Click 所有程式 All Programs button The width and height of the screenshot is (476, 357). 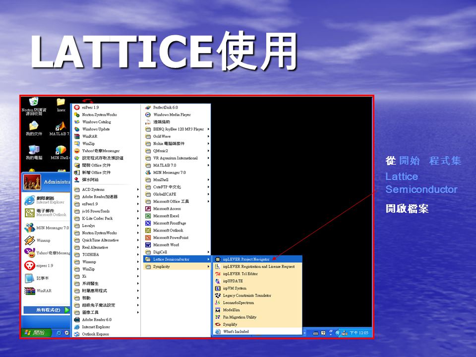tap(47, 310)
